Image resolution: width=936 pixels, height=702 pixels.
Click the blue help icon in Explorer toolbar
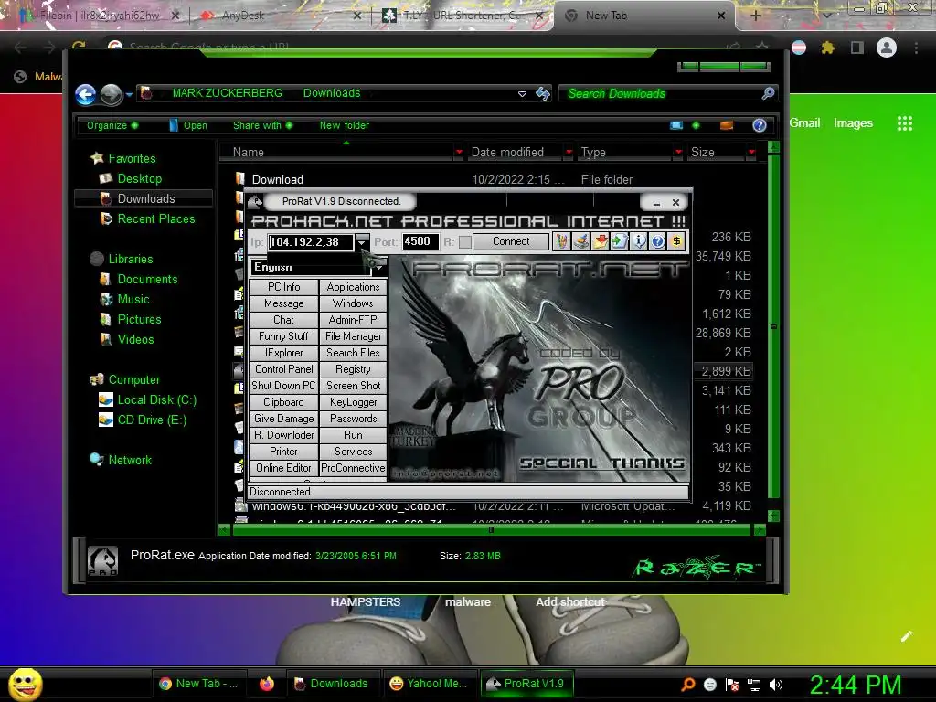[760, 125]
